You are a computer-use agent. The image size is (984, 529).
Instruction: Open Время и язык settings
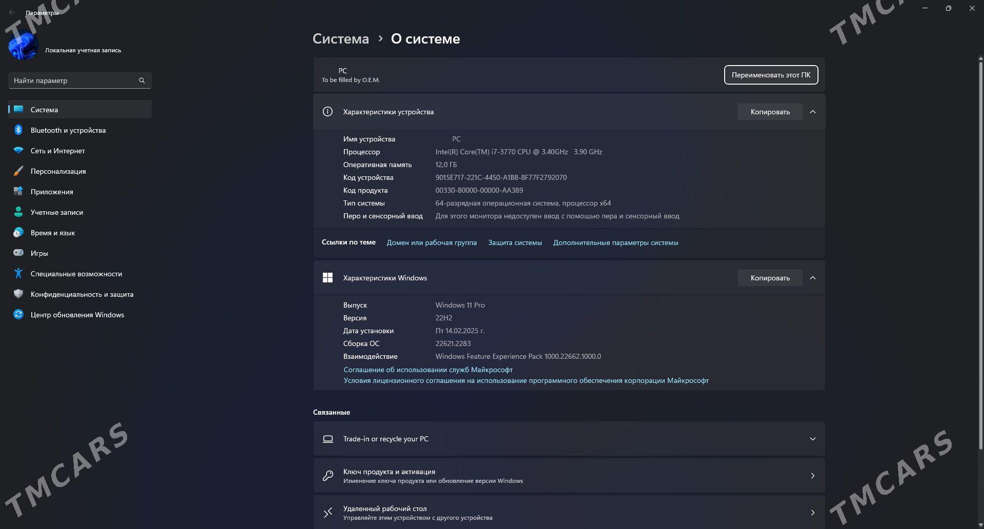coord(80,232)
